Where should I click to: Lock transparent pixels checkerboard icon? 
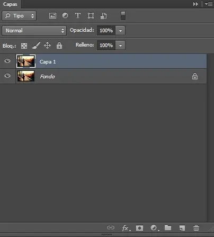click(24, 45)
